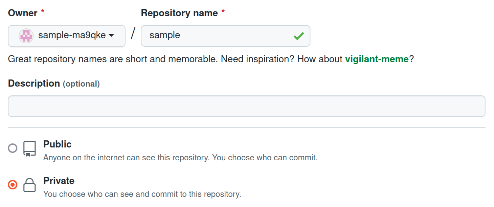Screen dimensions: 494x207
Task: Click the Public repository book icon
Action: tap(29, 149)
